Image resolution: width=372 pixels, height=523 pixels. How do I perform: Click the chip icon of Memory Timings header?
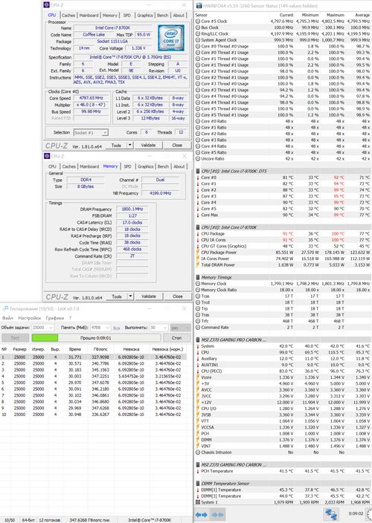pos(198,277)
